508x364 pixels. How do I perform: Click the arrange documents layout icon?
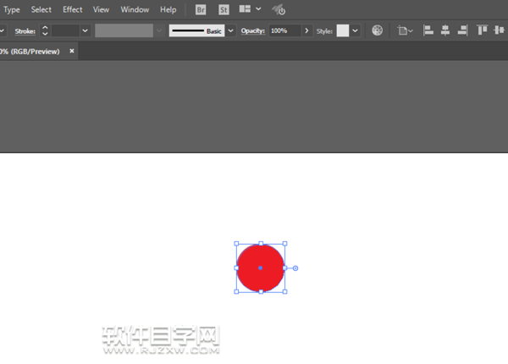click(245, 9)
